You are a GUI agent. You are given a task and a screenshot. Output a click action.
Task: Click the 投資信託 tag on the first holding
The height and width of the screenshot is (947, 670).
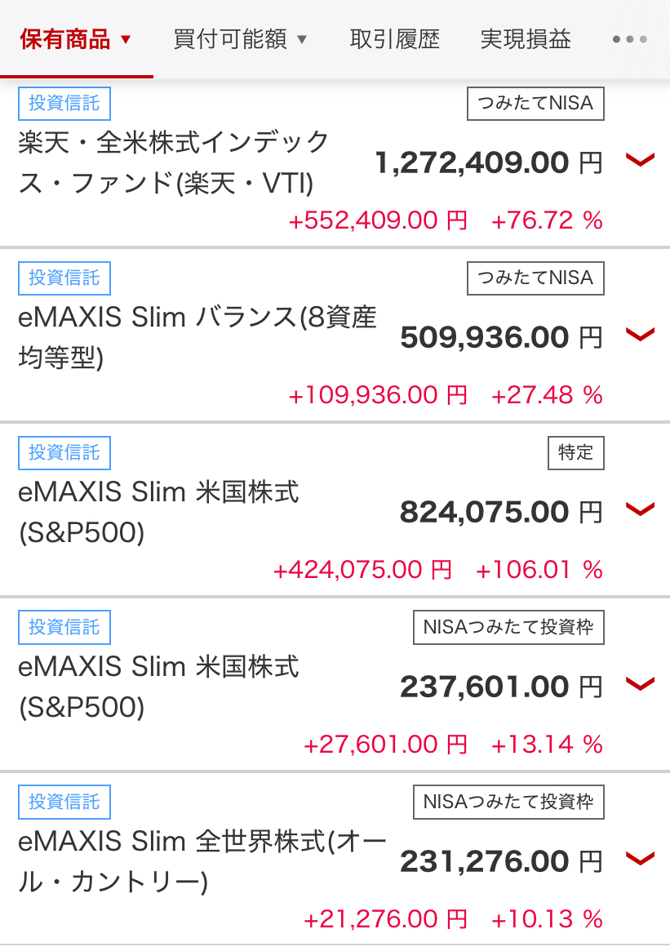click(x=64, y=104)
